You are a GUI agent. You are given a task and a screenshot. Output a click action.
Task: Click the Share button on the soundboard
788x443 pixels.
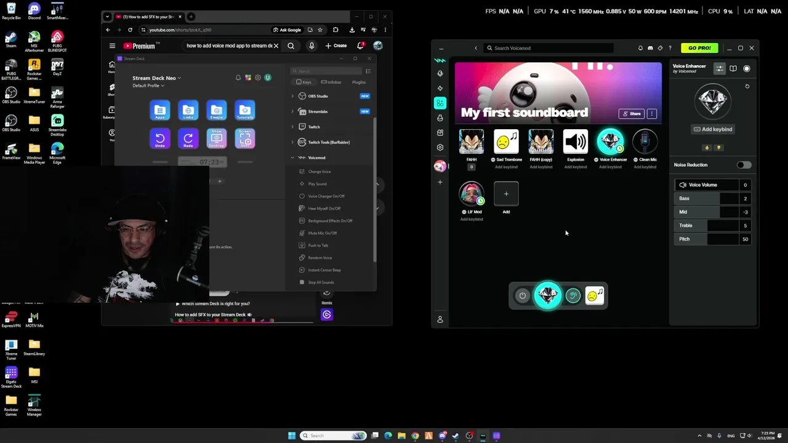[632, 114]
